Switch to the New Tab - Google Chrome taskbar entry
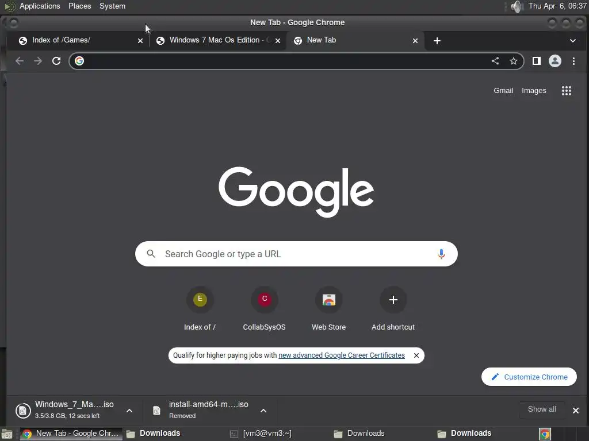The width and height of the screenshot is (589, 441). [71, 434]
